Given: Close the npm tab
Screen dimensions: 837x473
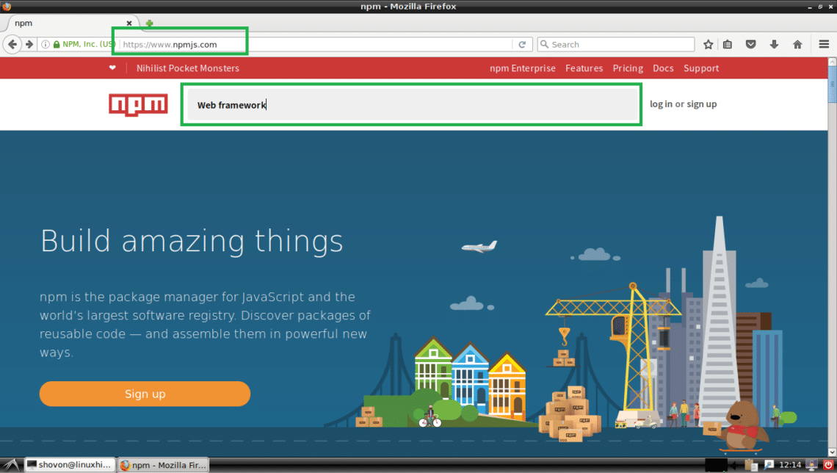Looking at the screenshot, I should coord(129,23).
